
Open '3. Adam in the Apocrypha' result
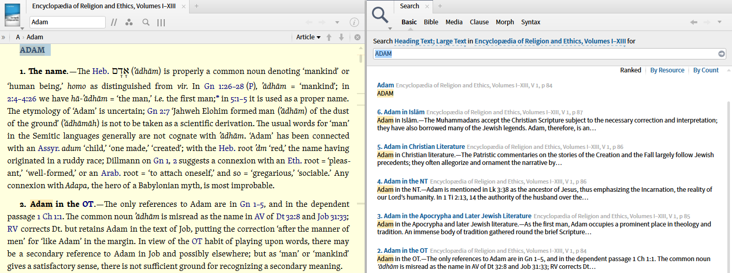(454, 216)
